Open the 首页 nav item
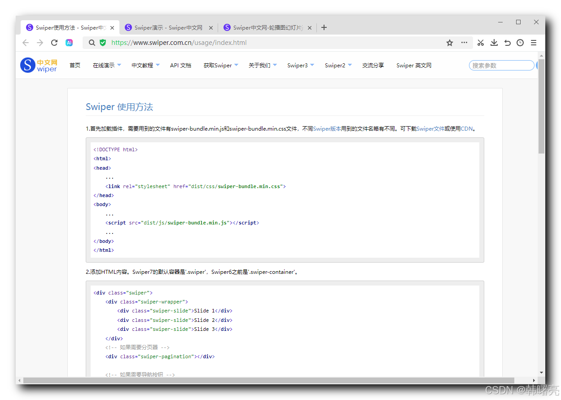561x400 pixels. [75, 66]
